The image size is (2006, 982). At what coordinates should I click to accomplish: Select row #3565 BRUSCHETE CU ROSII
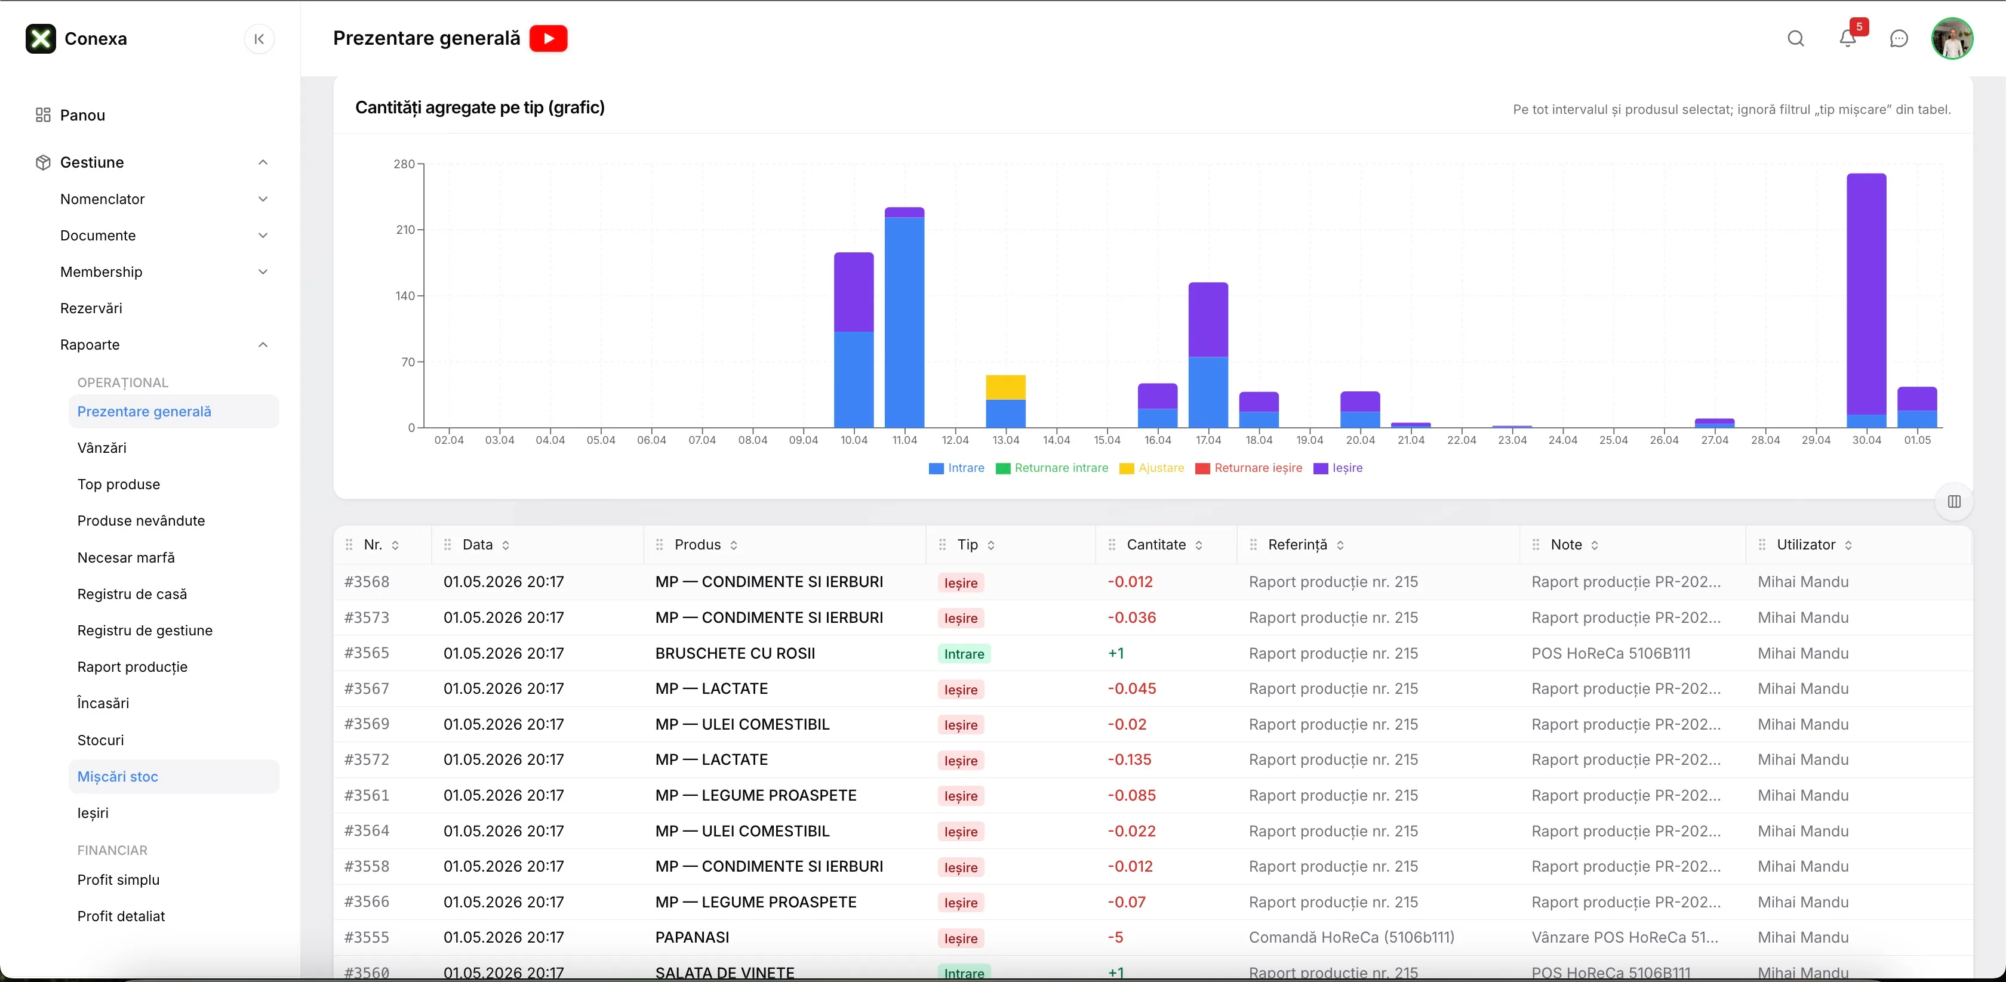pyautogui.click(x=1152, y=654)
